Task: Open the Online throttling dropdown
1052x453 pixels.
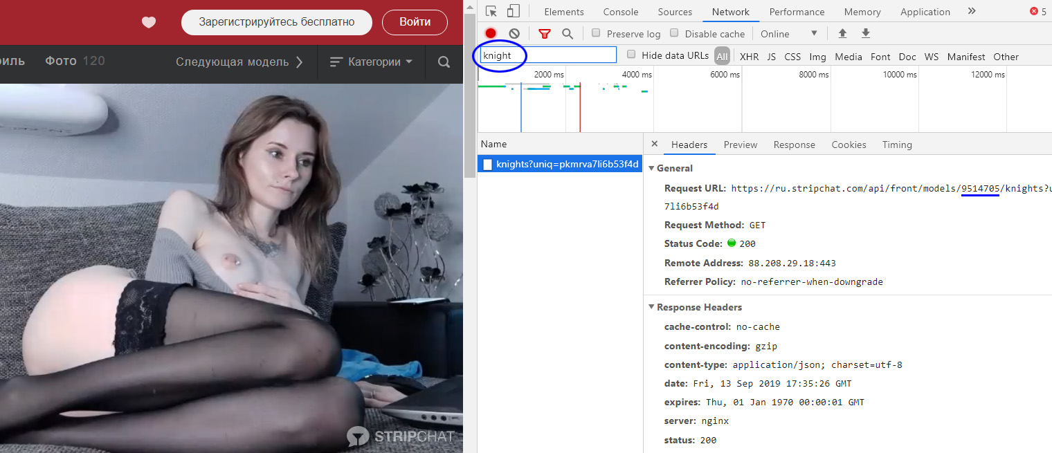Action: [789, 33]
